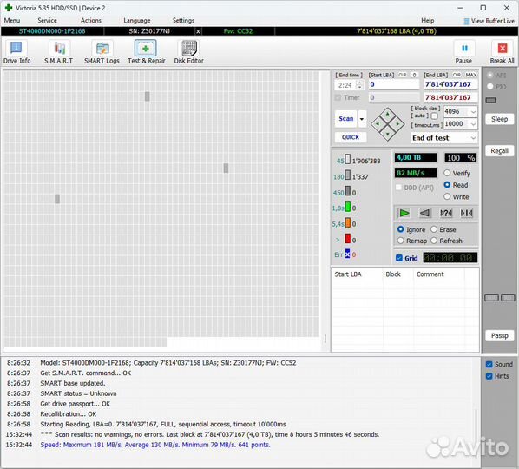Open SMART Logs view

(102, 51)
